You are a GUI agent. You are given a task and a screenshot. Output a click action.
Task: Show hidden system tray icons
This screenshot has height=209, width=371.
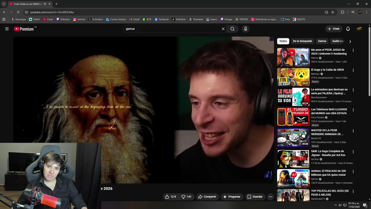coord(336,205)
